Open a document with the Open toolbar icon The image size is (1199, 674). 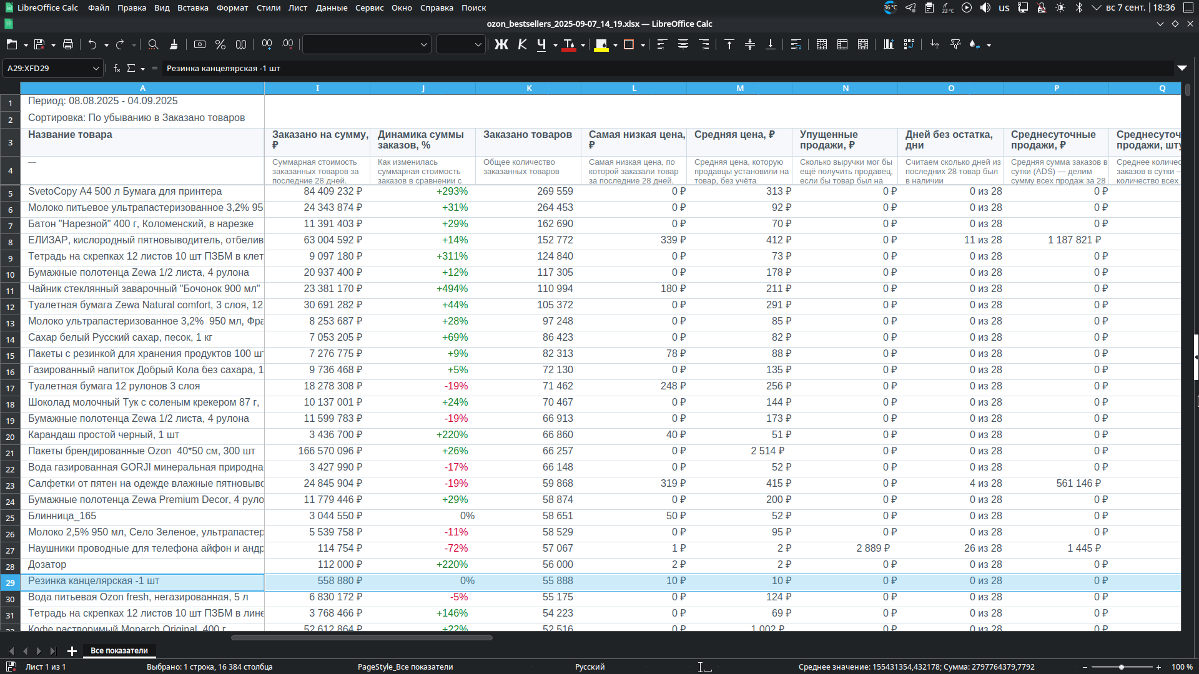point(12,44)
